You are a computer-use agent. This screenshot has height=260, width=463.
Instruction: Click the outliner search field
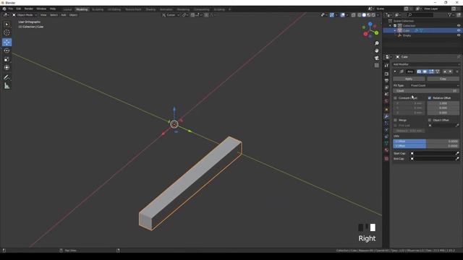tap(420, 14)
